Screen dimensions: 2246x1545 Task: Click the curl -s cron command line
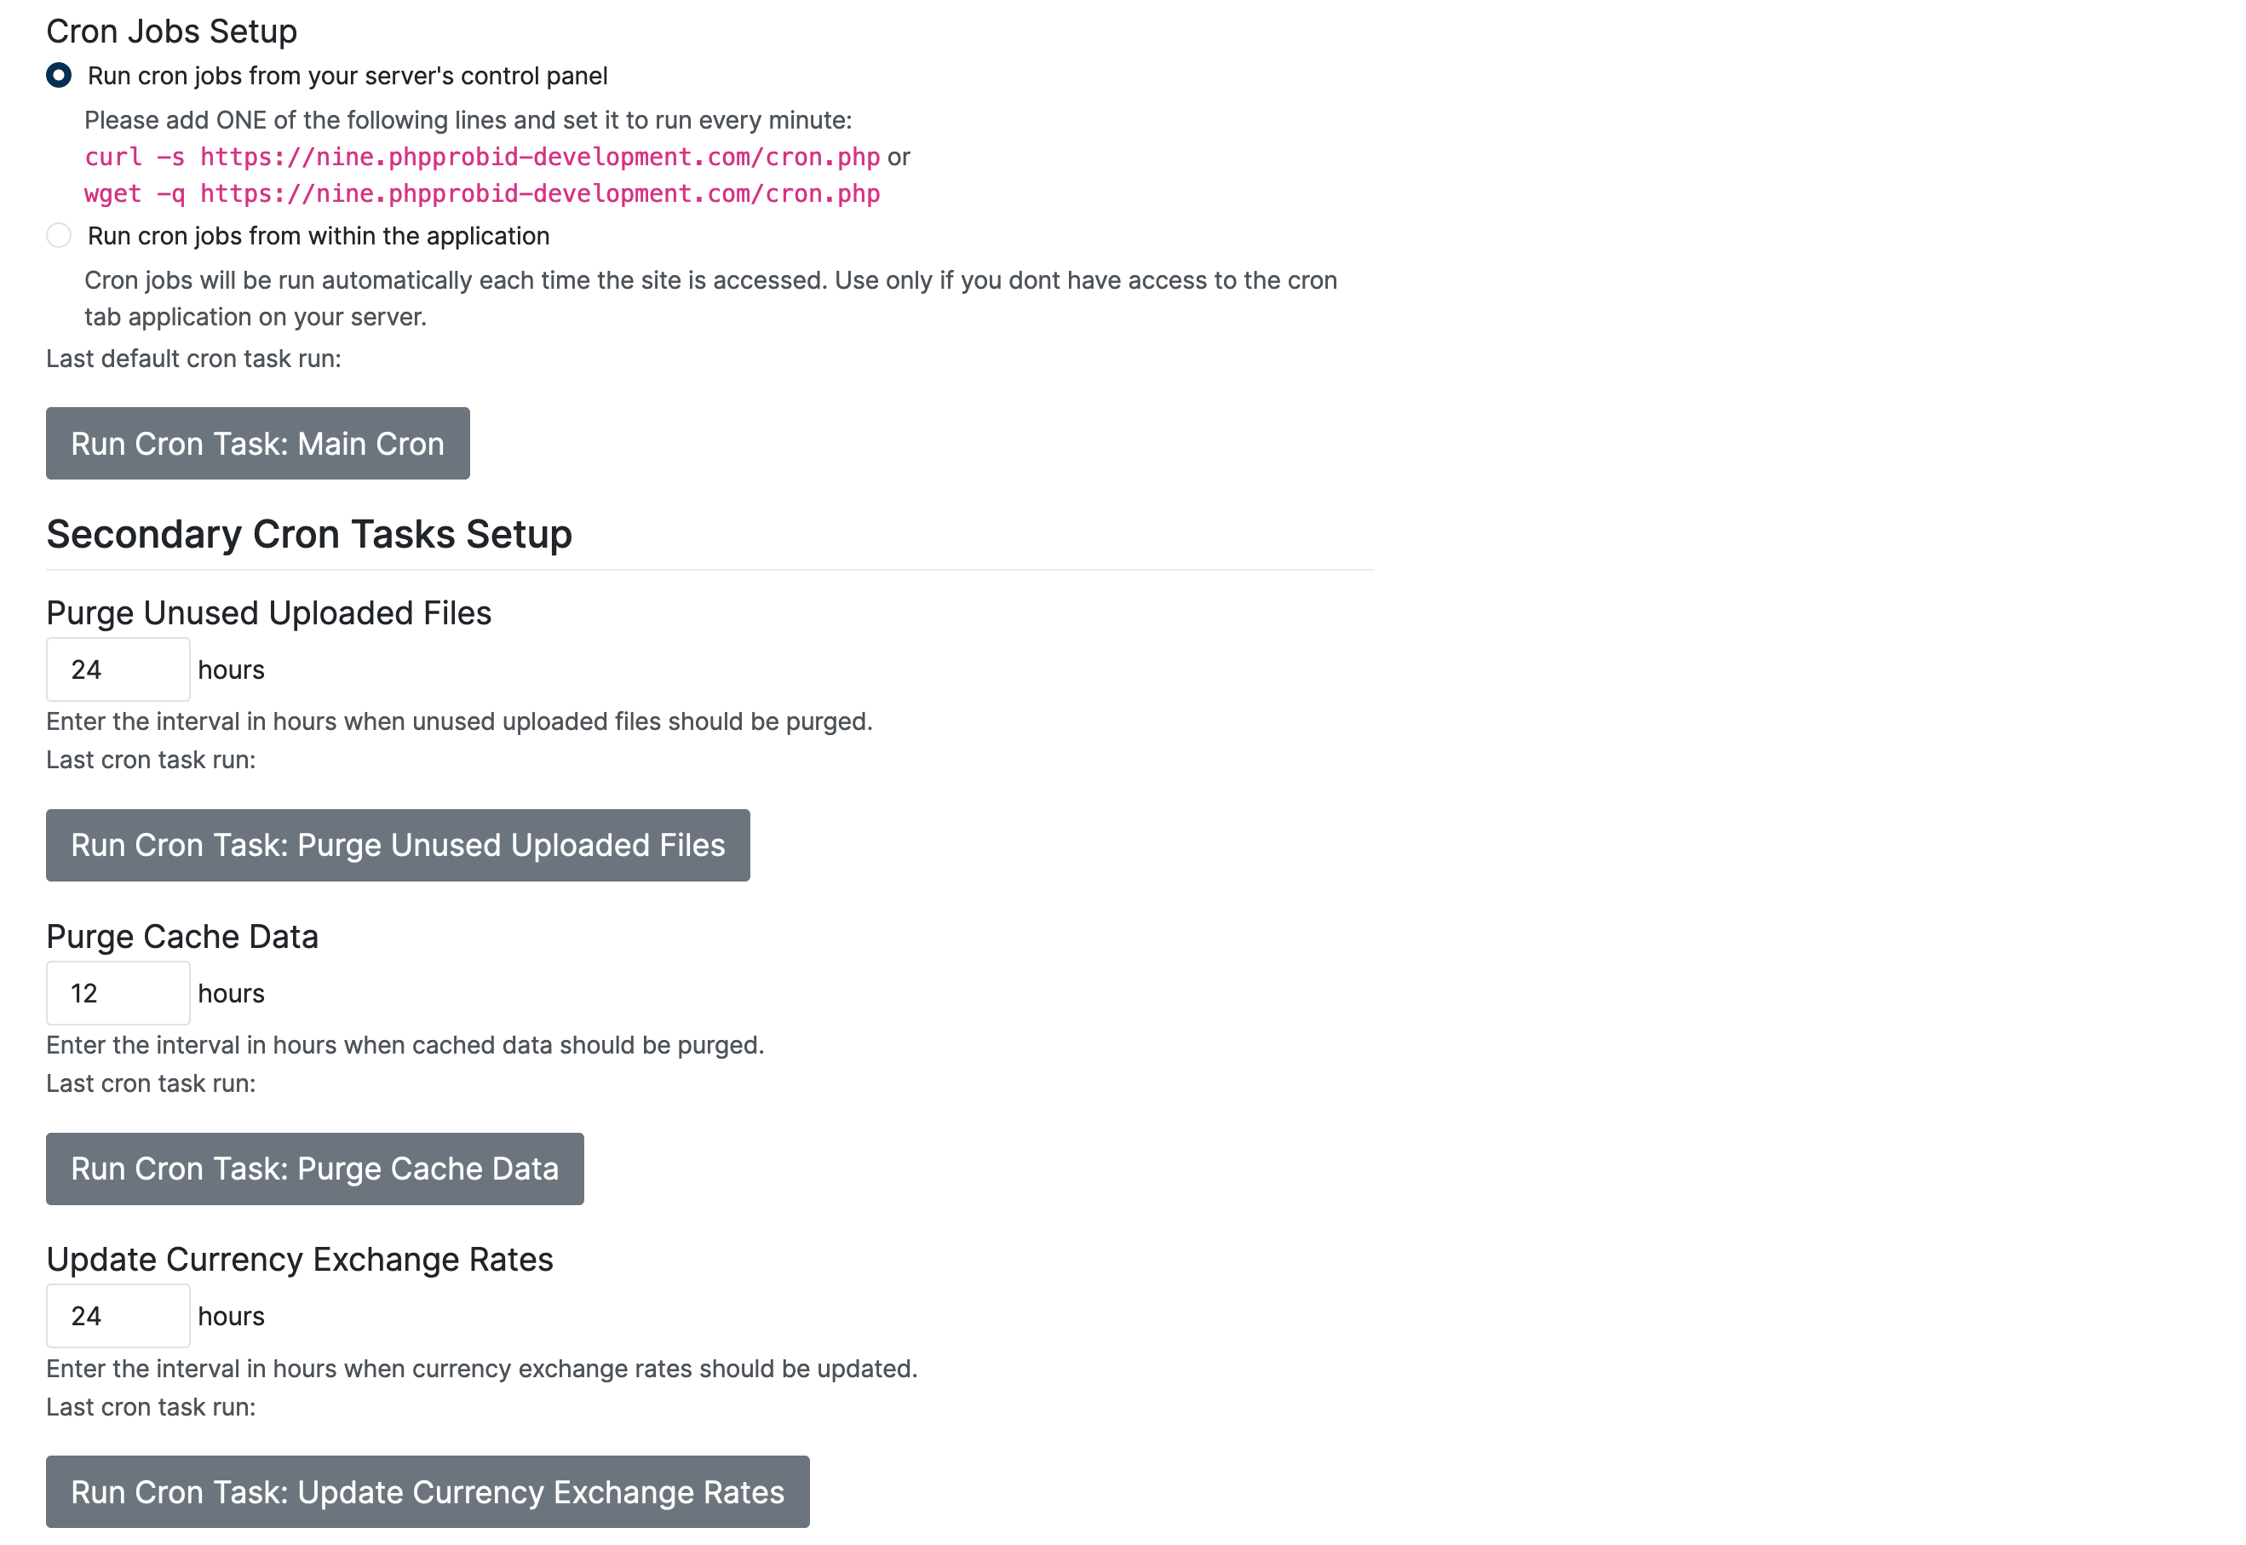[482, 157]
